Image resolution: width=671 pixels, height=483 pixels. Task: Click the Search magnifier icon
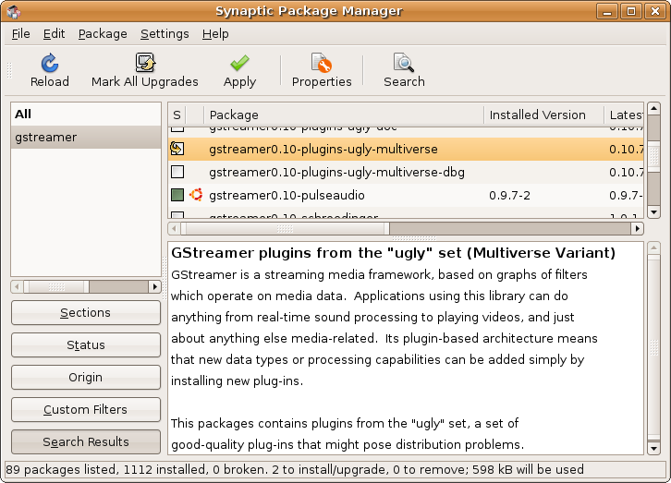pos(404,63)
